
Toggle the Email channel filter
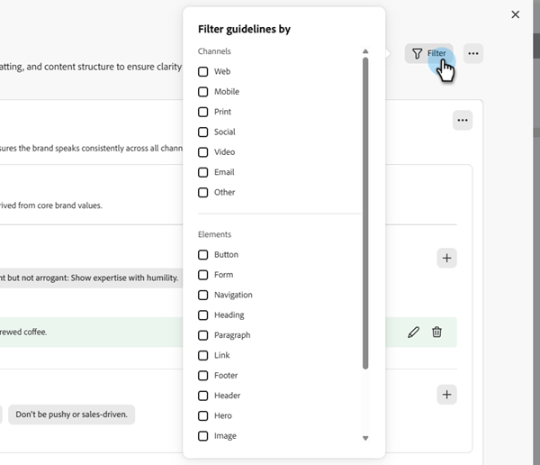pyautogui.click(x=203, y=172)
